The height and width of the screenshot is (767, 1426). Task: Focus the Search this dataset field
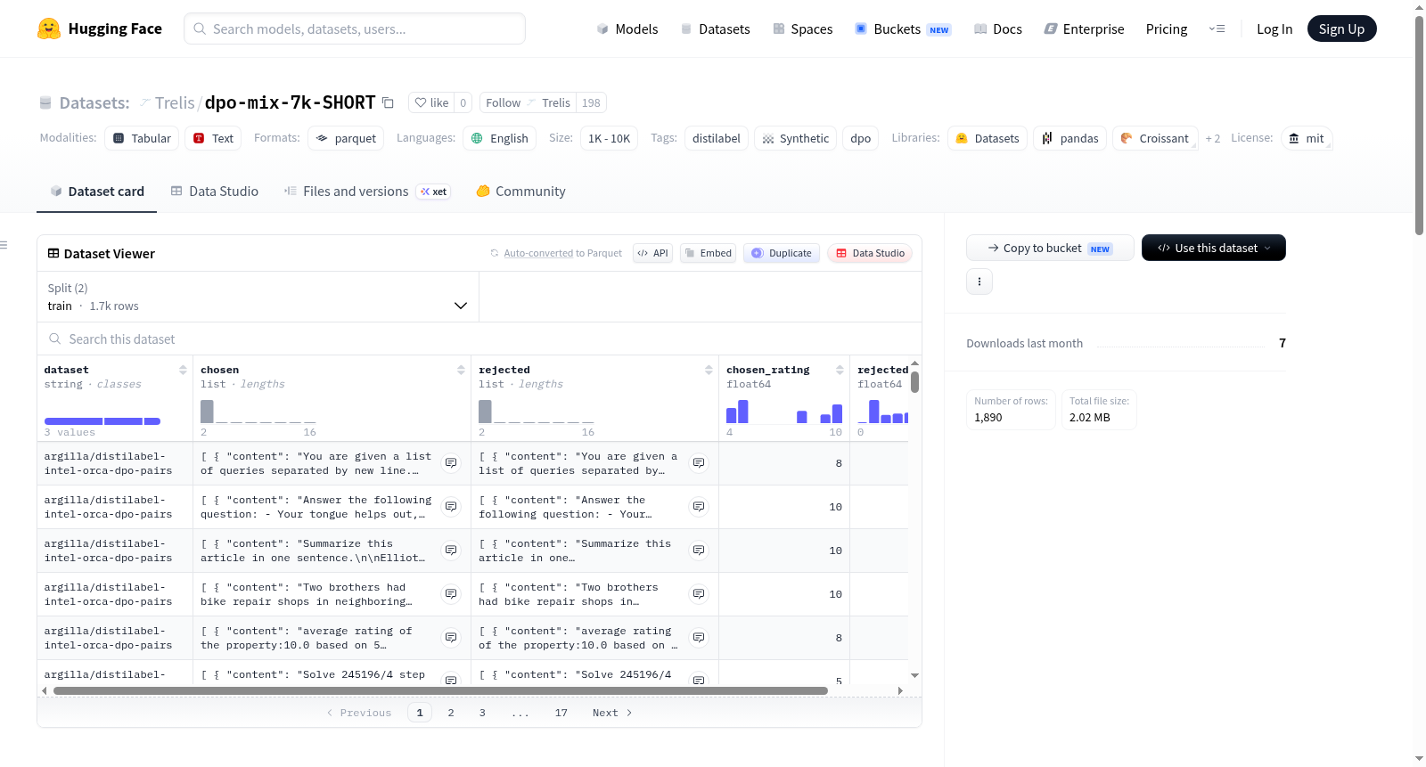pos(479,339)
